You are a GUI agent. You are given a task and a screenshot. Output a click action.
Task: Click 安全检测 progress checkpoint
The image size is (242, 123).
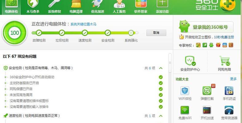click(108, 33)
